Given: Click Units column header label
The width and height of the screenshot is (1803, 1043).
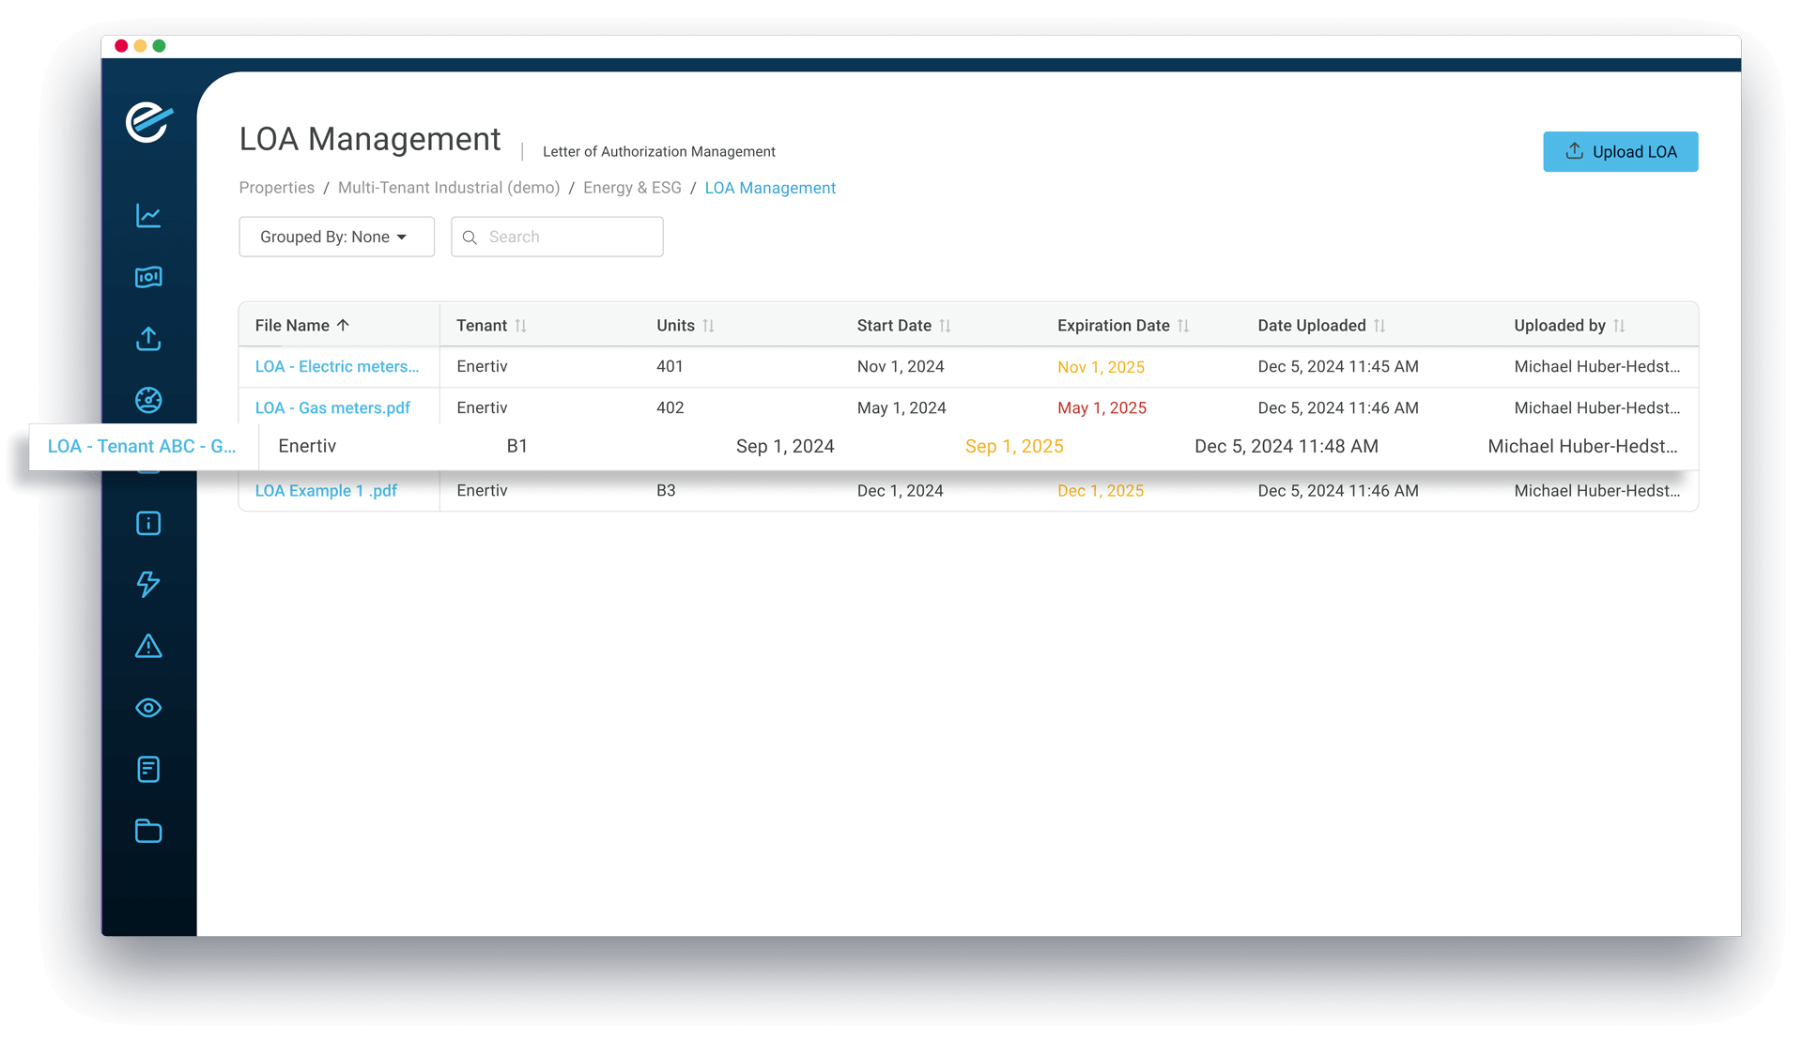Looking at the screenshot, I should pos(675,325).
